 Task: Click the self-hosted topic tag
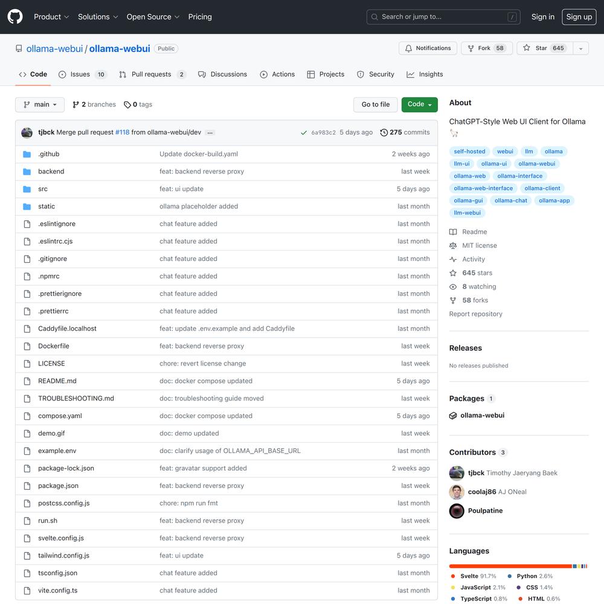tap(469, 152)
